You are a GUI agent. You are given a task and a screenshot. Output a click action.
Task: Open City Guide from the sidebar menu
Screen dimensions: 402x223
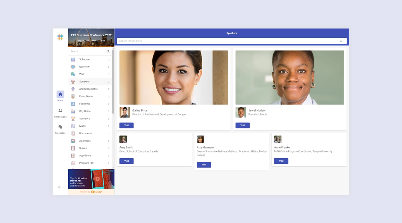85,111
